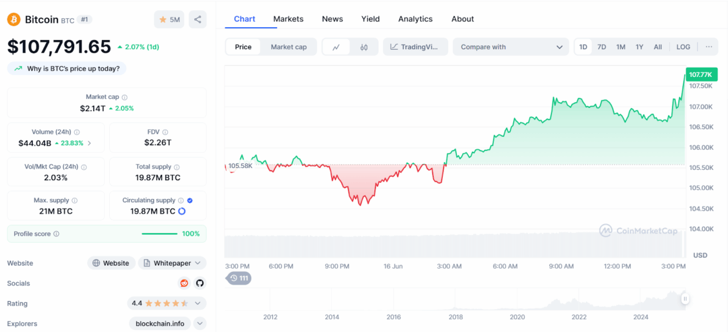This screenshot has height=332, width=728.
Task: Expand the Rating 4.4 dropdown
Action: (x=167, y=303)
